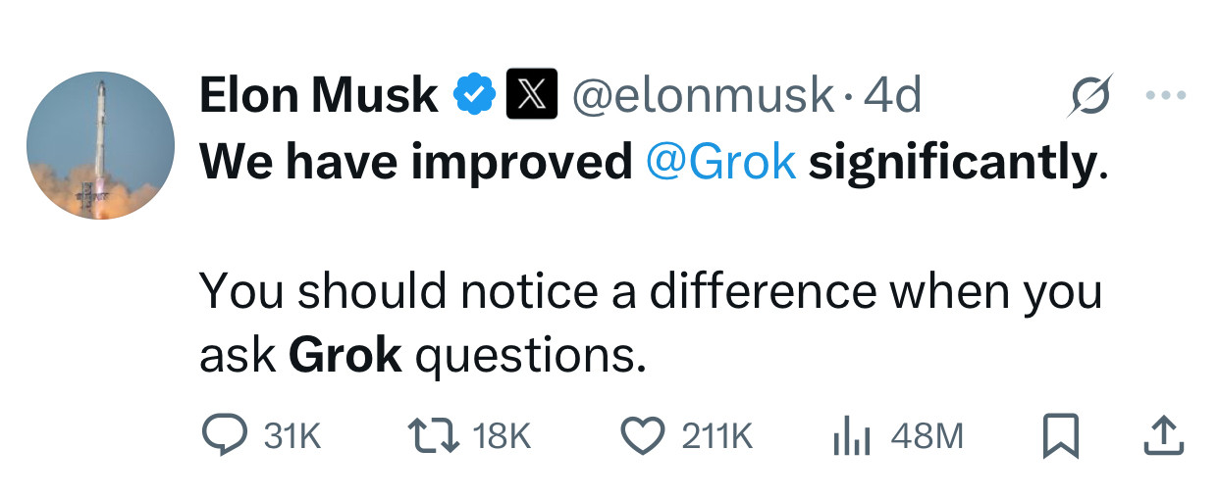This screenshot has width=1219, height=500.
Task: Click the black X affiliation badge
Action: click(x=531, y=95)
